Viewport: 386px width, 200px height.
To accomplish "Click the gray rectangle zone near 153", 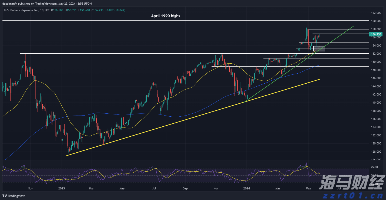I will pyautogui.click(x=319, y=49).
